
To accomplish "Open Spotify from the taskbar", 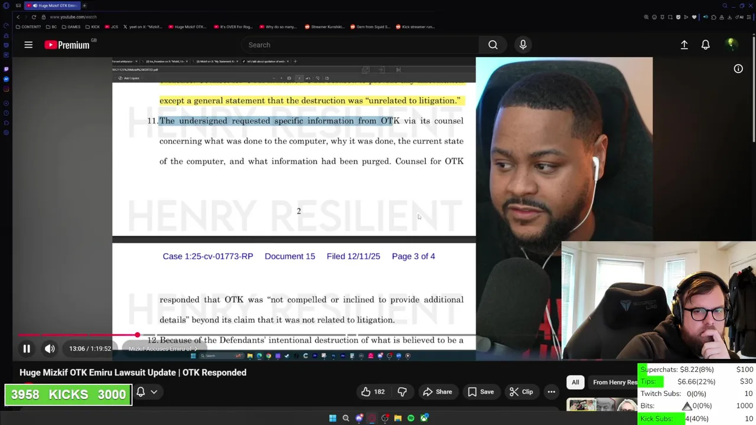I will [411, 418].
